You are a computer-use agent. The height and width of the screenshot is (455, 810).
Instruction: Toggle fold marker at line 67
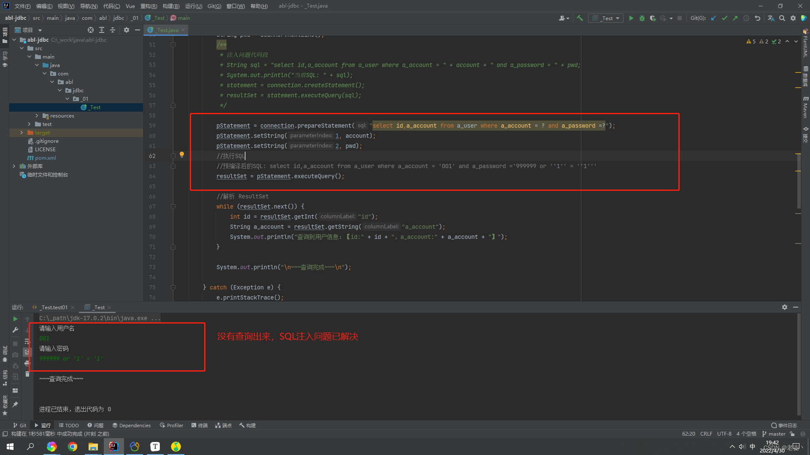pos(173,206)
